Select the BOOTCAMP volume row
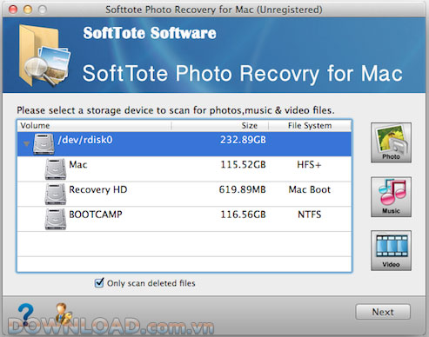 point(184,219)
